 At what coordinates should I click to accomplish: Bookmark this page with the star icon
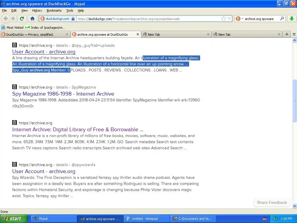coord(224,19)
